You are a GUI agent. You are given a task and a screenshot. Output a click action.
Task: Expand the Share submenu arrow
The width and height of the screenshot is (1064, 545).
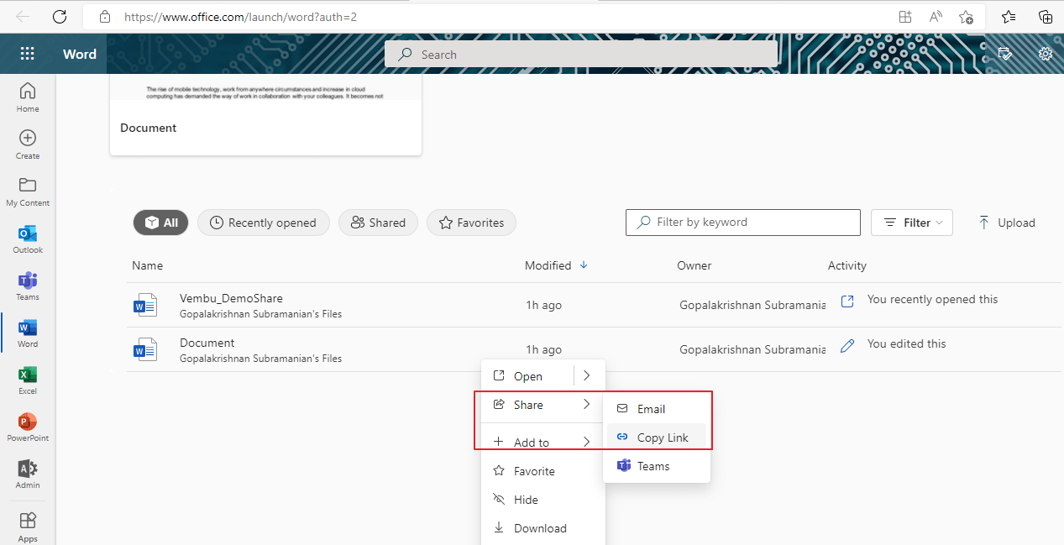(x=587, y=404)
